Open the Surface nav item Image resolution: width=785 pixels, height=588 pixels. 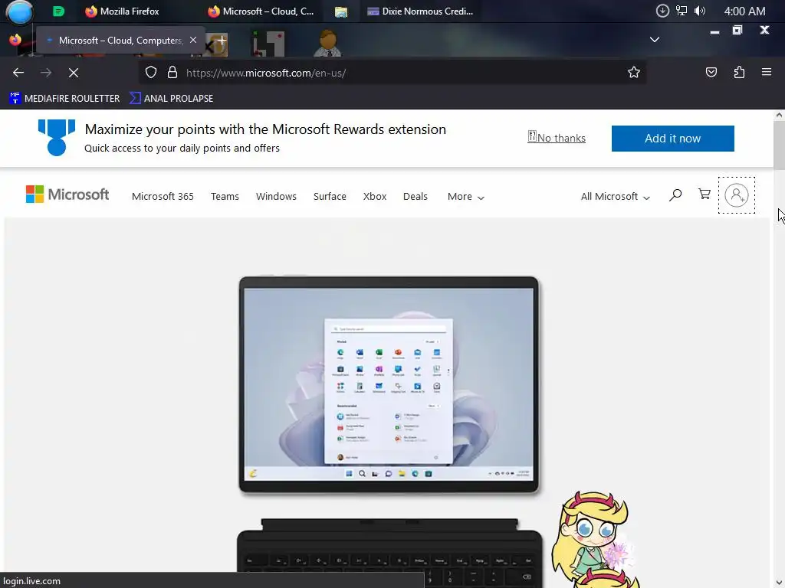pyautogui.click(x=330, y=197)
